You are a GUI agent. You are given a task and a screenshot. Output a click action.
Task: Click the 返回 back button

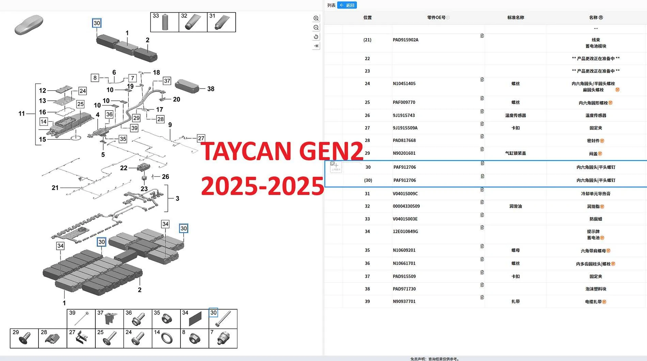tap(347, 5)
